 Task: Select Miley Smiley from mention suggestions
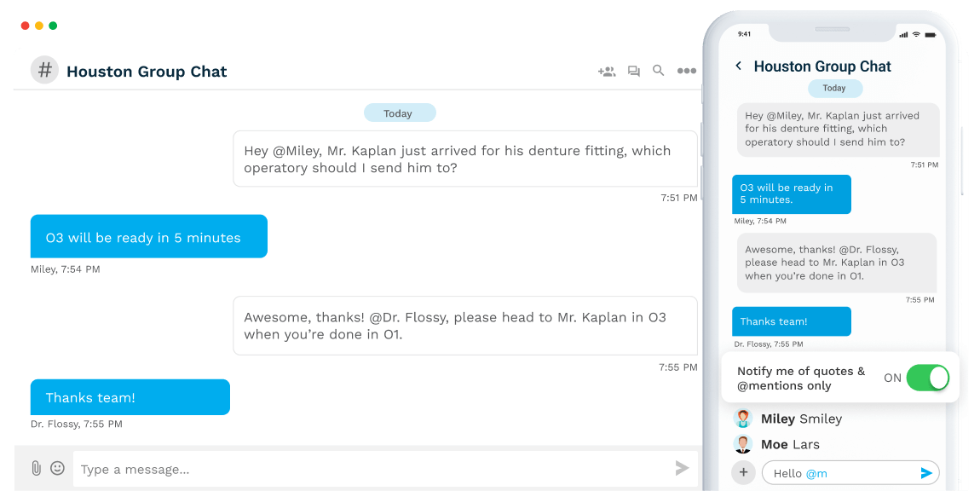click(x=788, y=419)
